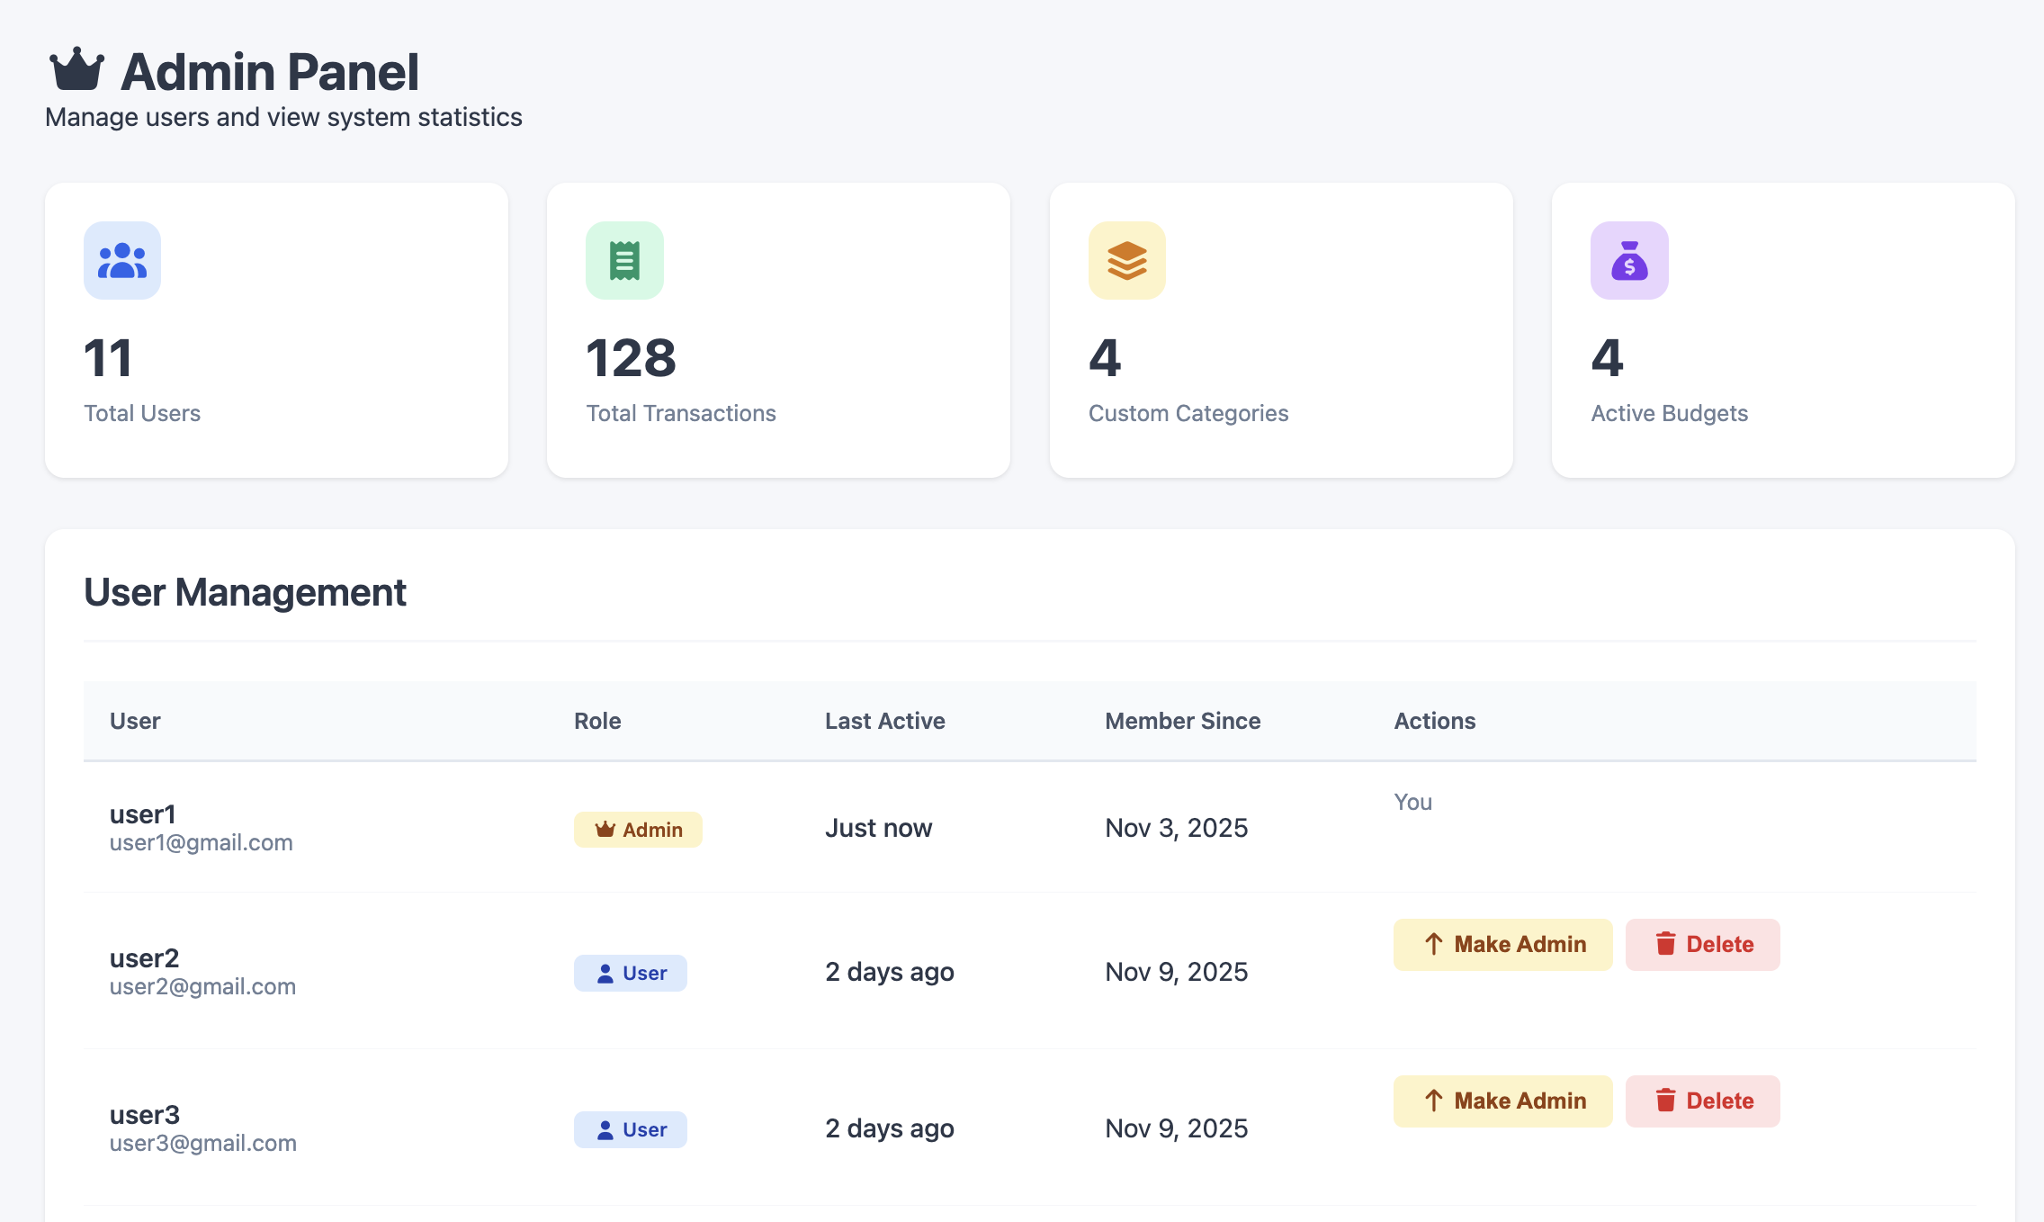Screen dimensions: 2044x1222
Task: Click the arrow icon in user2's Make Admin button
Action: click(x=1435, y=944)
